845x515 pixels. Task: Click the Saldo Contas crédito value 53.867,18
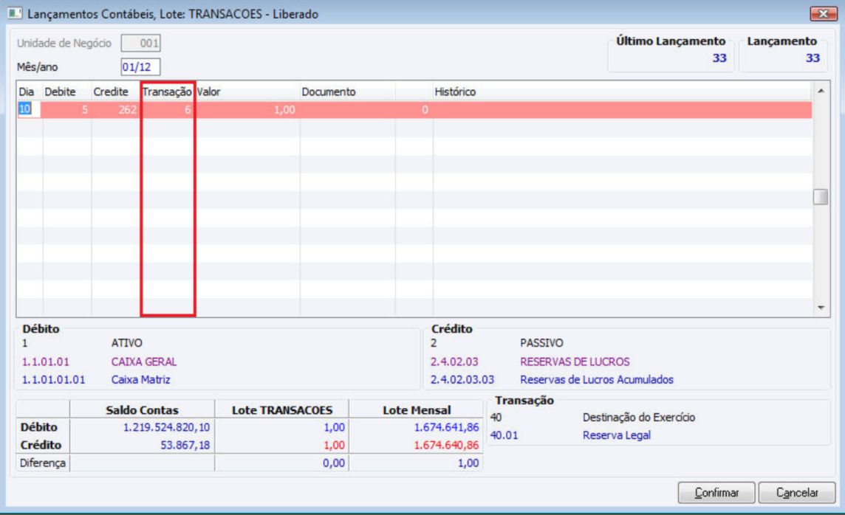[x=185, y=445]
